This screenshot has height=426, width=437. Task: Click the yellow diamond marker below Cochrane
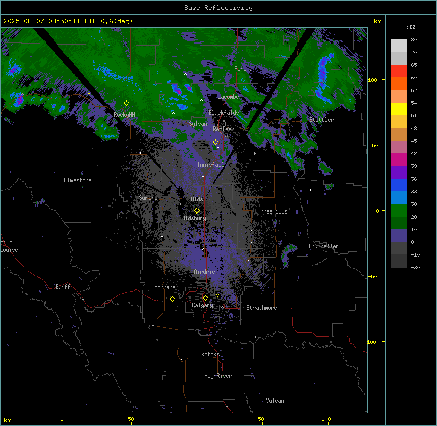pyautogui.click(x=172, y=299)
